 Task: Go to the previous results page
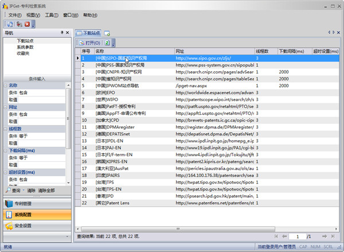(284, 237)
